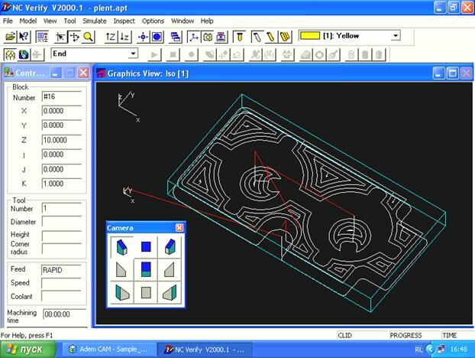
Task: Click the yellow color swatch
Action: tap(309, 36)
